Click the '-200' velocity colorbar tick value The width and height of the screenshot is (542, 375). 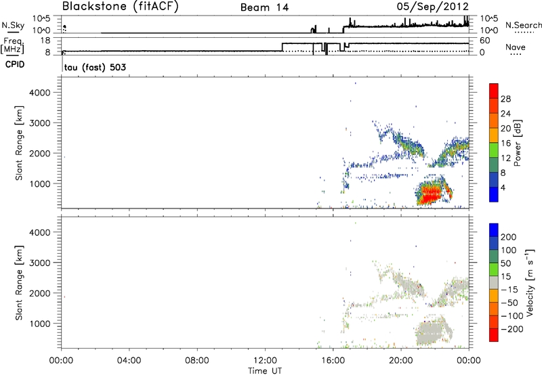pyautogui.click(x=512, y=329)
